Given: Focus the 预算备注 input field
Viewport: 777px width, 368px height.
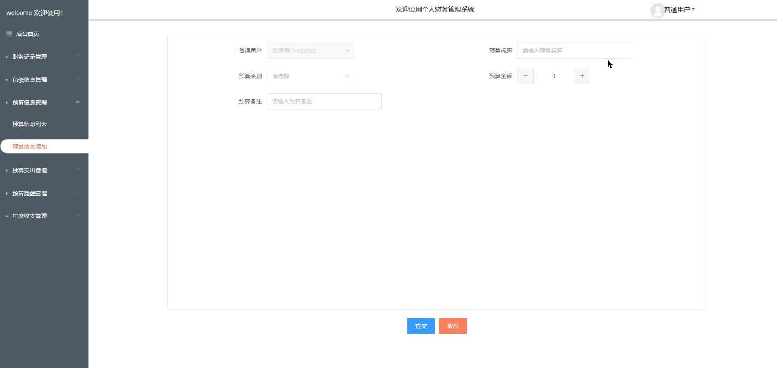Looking at the screenshot, I should (324, 101).
